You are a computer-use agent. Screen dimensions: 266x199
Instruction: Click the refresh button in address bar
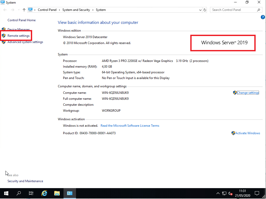pos(205,10)
